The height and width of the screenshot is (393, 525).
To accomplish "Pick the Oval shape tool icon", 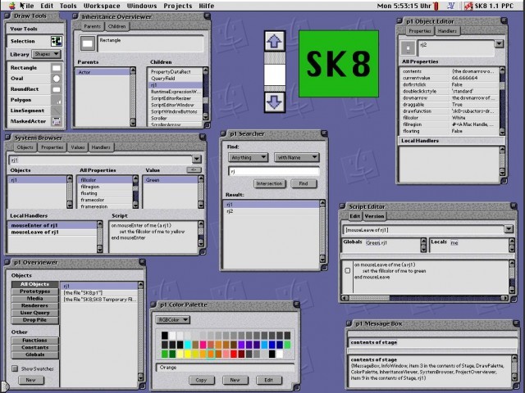I will [57, 79].
